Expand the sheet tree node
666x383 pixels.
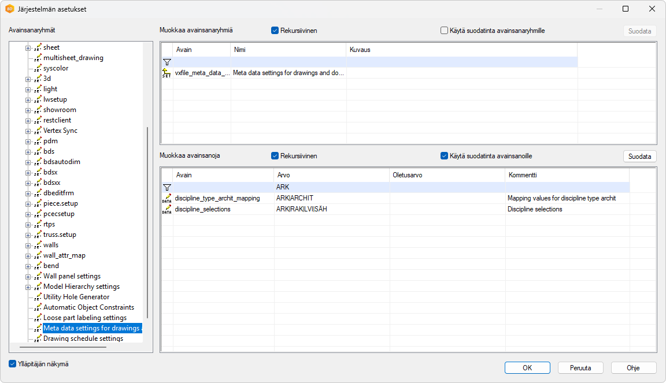click(28, 48)
